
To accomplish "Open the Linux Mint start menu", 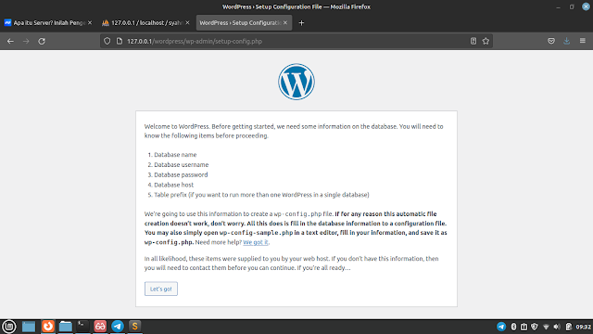I will point(9,327).
